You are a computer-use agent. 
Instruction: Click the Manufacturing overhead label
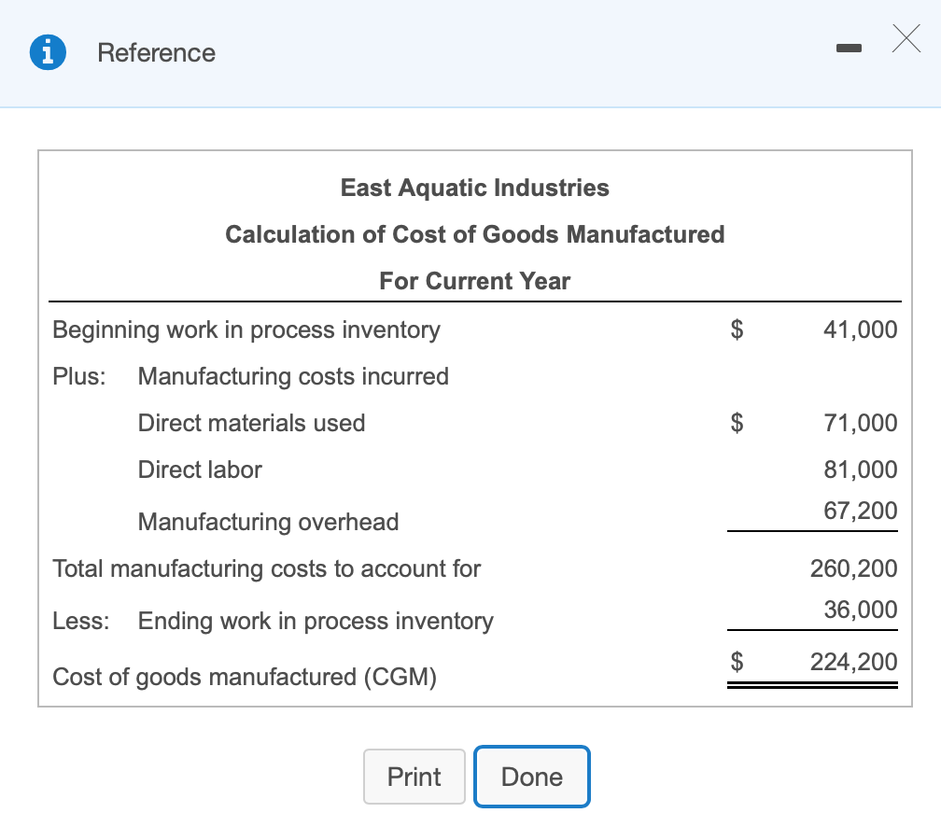(x=268, y=522)
